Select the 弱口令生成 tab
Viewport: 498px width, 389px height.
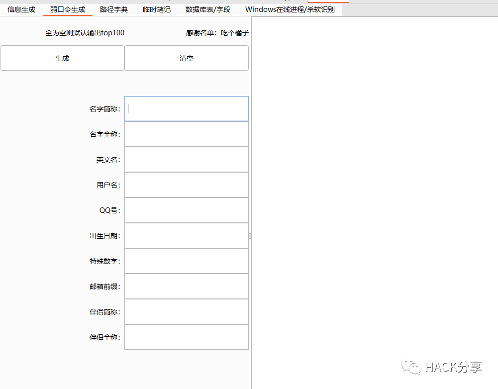[x=68, y=9]
